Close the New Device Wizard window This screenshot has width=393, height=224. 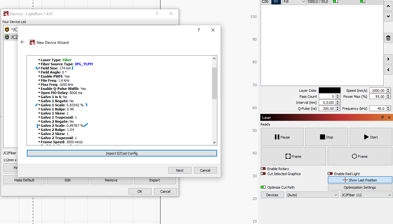213,30
